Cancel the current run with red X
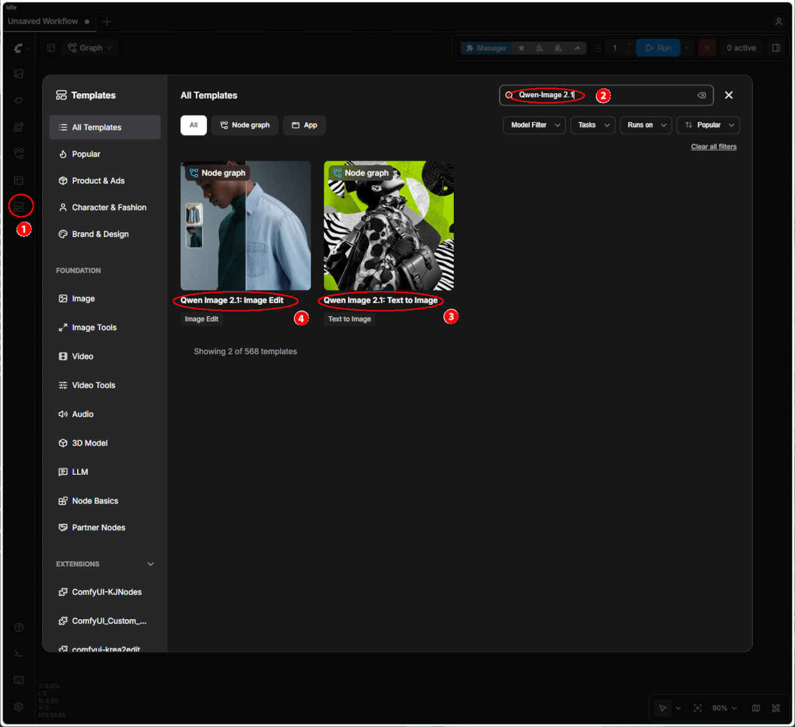Viewport: 795px width, 727px height. tap(707, 48)
